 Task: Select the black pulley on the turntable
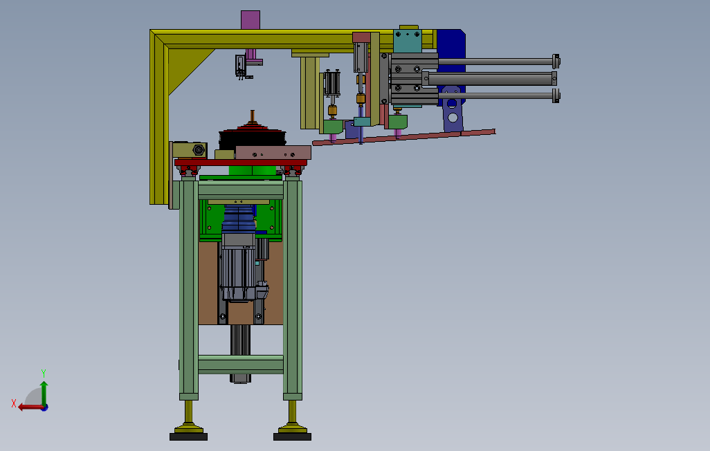(252, 137)
